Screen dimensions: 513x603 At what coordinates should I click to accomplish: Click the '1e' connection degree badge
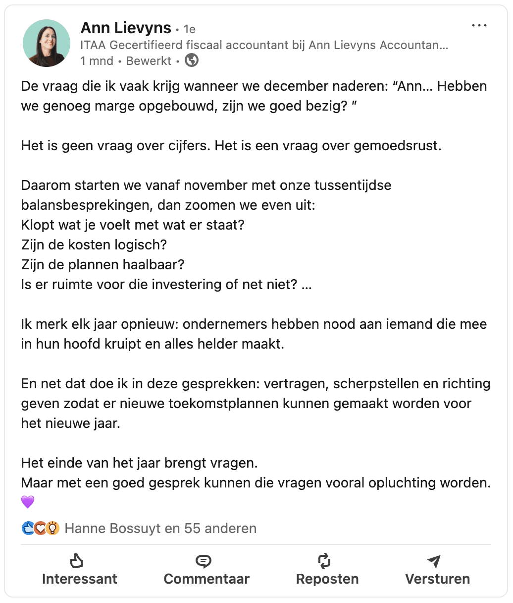pos(189,29)
